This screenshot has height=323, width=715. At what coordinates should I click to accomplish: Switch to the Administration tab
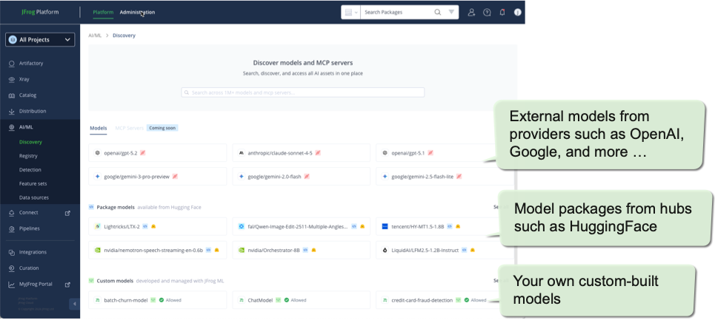coord(137,13)
